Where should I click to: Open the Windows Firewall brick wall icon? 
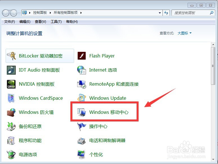pos(11,112)
